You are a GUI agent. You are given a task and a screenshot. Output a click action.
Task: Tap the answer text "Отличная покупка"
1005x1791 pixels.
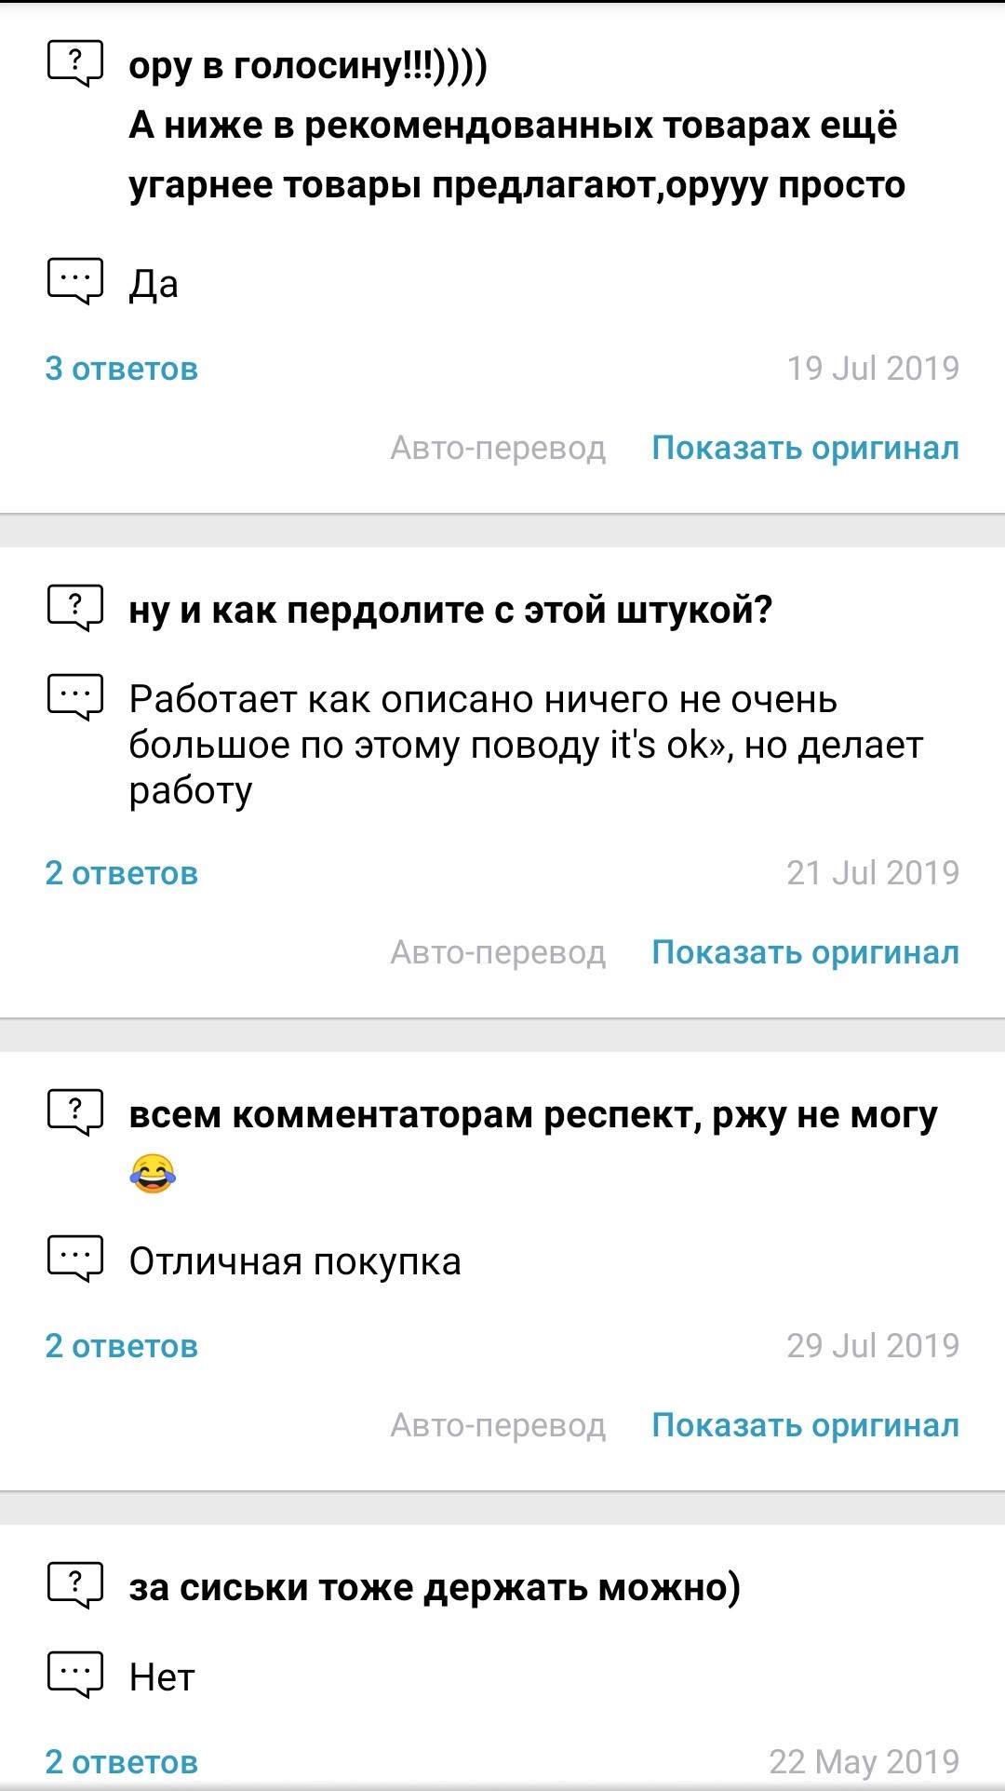(295, 1261)
